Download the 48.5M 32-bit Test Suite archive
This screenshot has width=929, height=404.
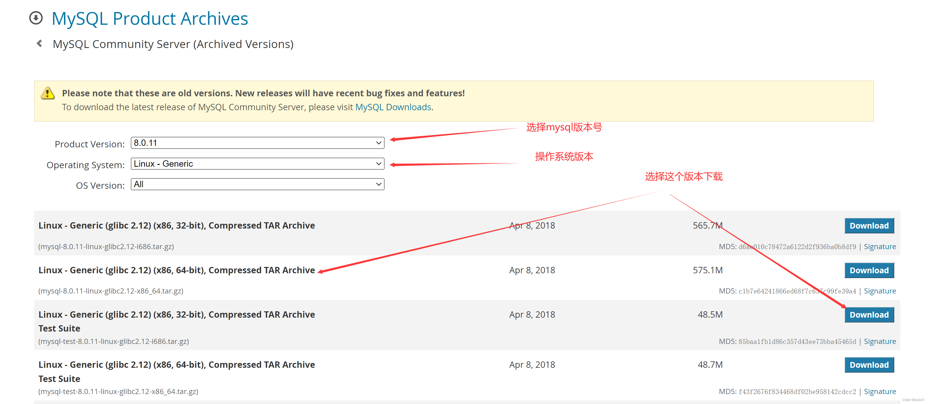(x=869, y=315)
